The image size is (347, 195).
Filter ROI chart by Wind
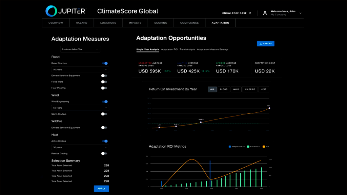pyautogui.click(x=236, y=89)
